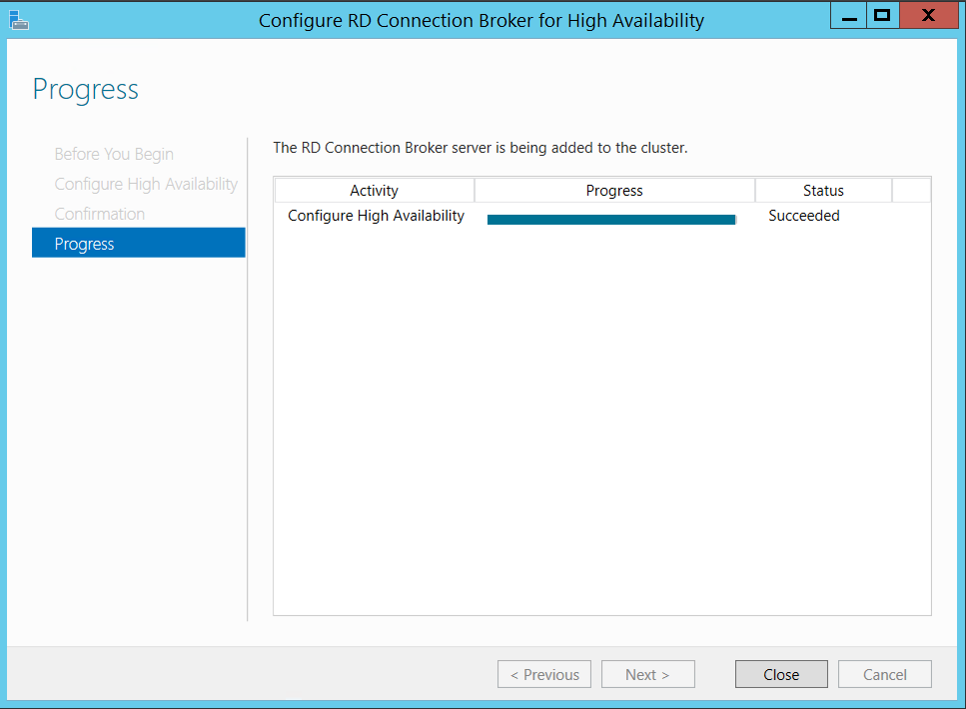Select the Configure High Availability activity row
966x709 pixels.
click(376, 216)
